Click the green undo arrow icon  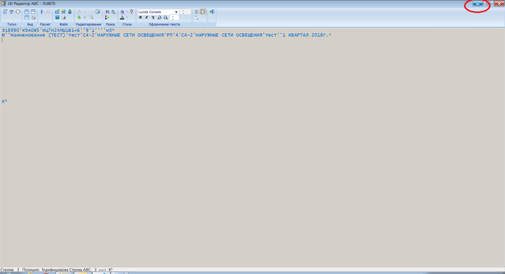(79, 18)
